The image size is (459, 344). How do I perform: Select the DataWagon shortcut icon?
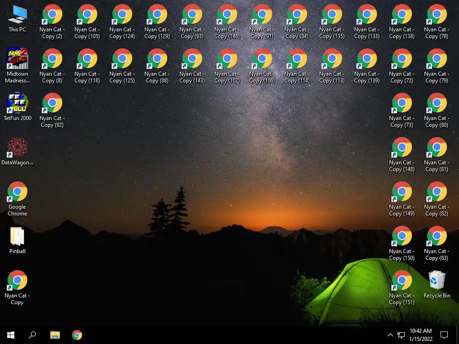click(17, 151)
